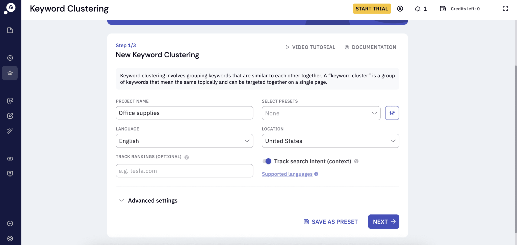Select the compass icon in the sidebar
517x245 pixels.
[x=10, y=58]
